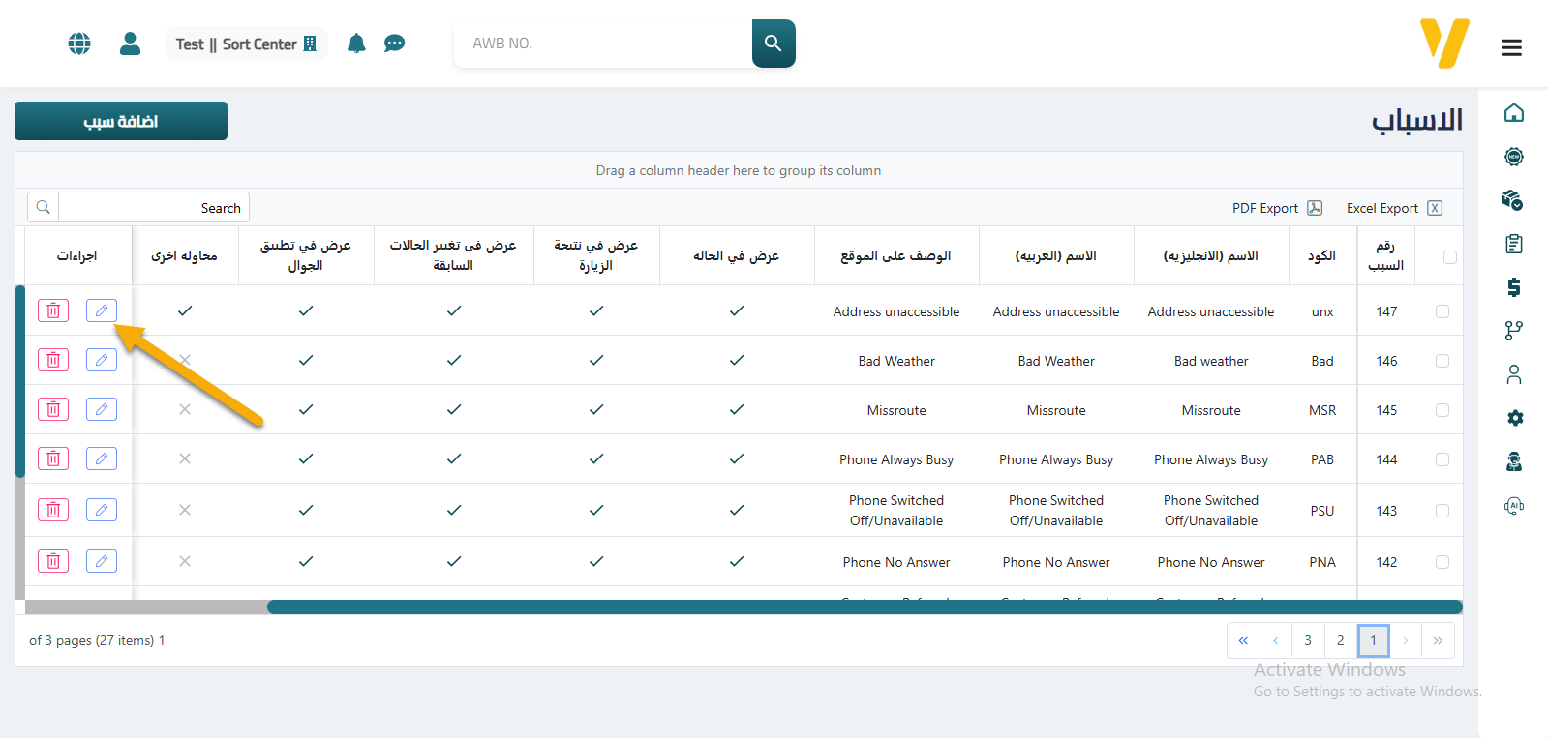The image size is (1548, 738).
Task: Open the Test Sort Center selector
Action: [246, 44]
